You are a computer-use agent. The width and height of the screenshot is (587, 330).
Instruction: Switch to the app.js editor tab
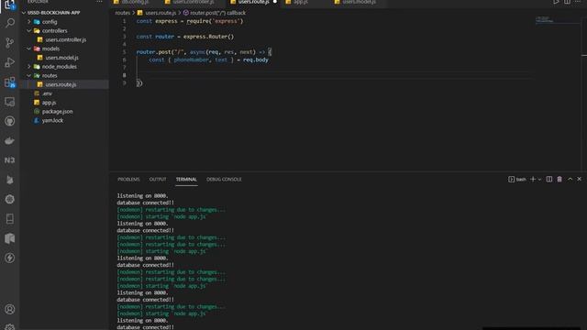(x=300, y=2)
